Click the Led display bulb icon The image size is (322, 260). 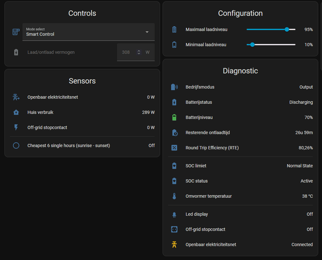(174, 215)
